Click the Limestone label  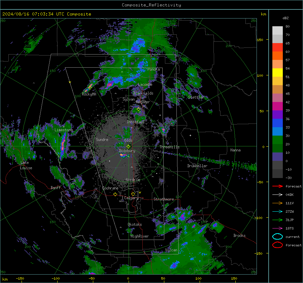[x=64, y=130]
